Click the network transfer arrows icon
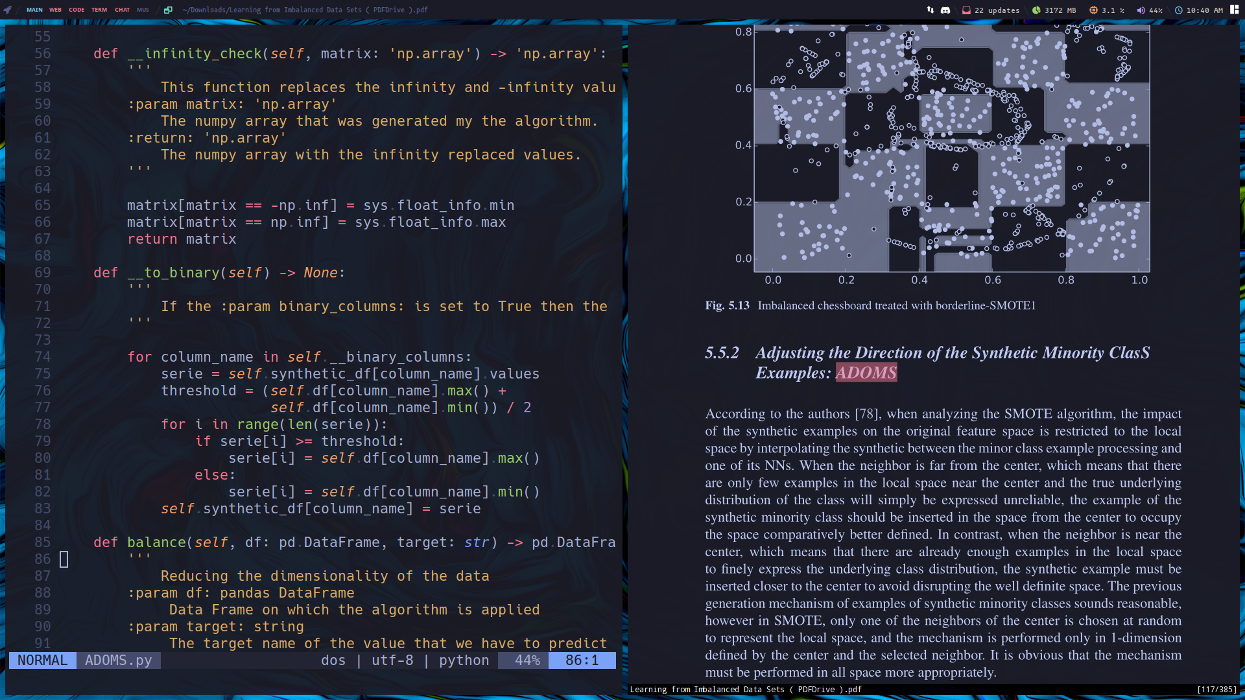Screen dimensions: 1245x700 931,10
